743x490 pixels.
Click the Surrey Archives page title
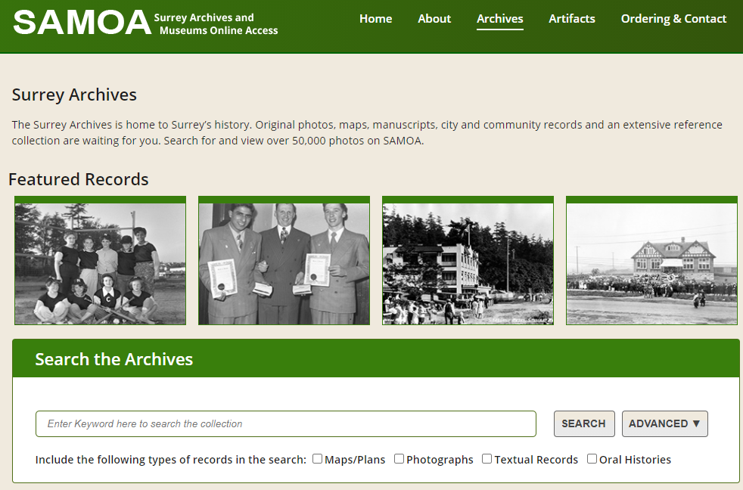click(74, 95)
